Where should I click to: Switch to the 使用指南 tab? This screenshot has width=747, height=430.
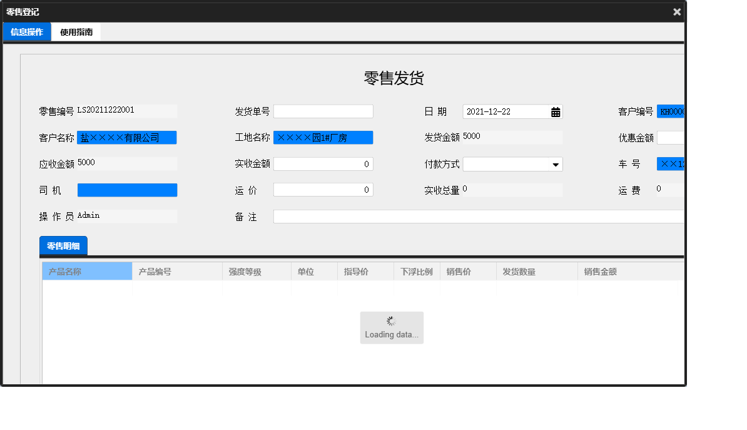pos(76,31)
